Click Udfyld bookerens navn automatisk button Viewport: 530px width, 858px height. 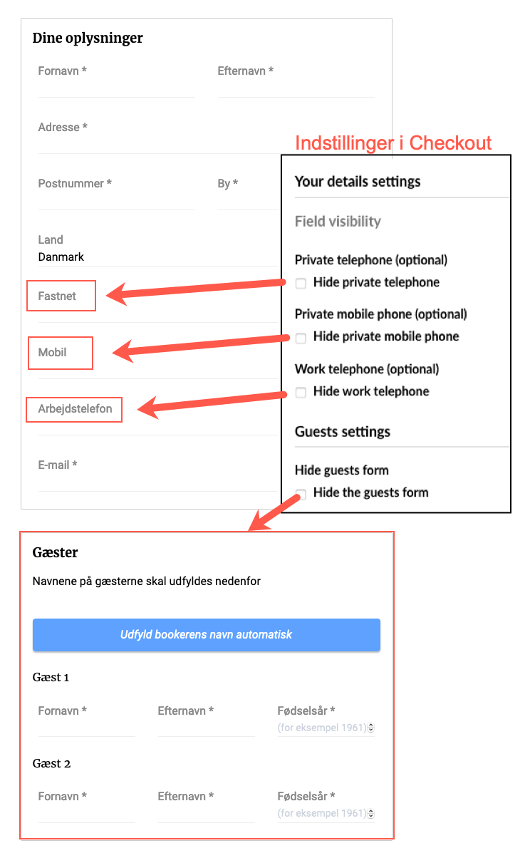[207, 635]
